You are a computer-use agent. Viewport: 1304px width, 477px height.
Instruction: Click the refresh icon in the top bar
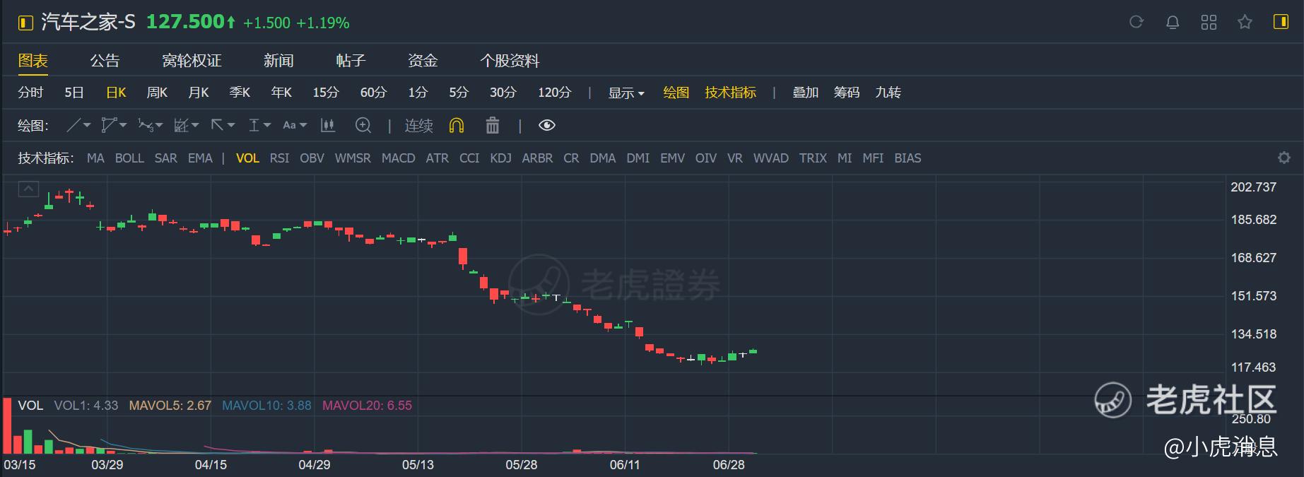coord(1136,22)
